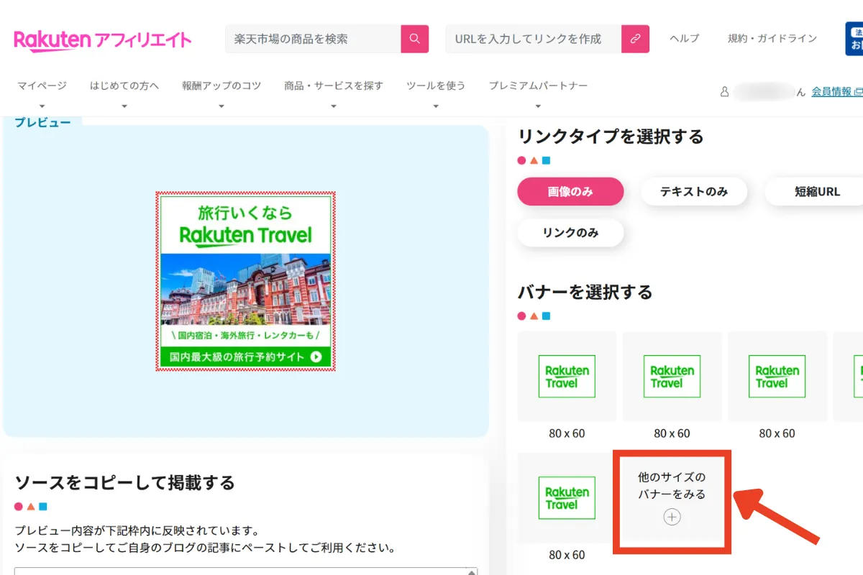Click the user profile icon beside 会員情報
Screen dimensions: 863x575
pyautogui.click(x=725, y=92)
